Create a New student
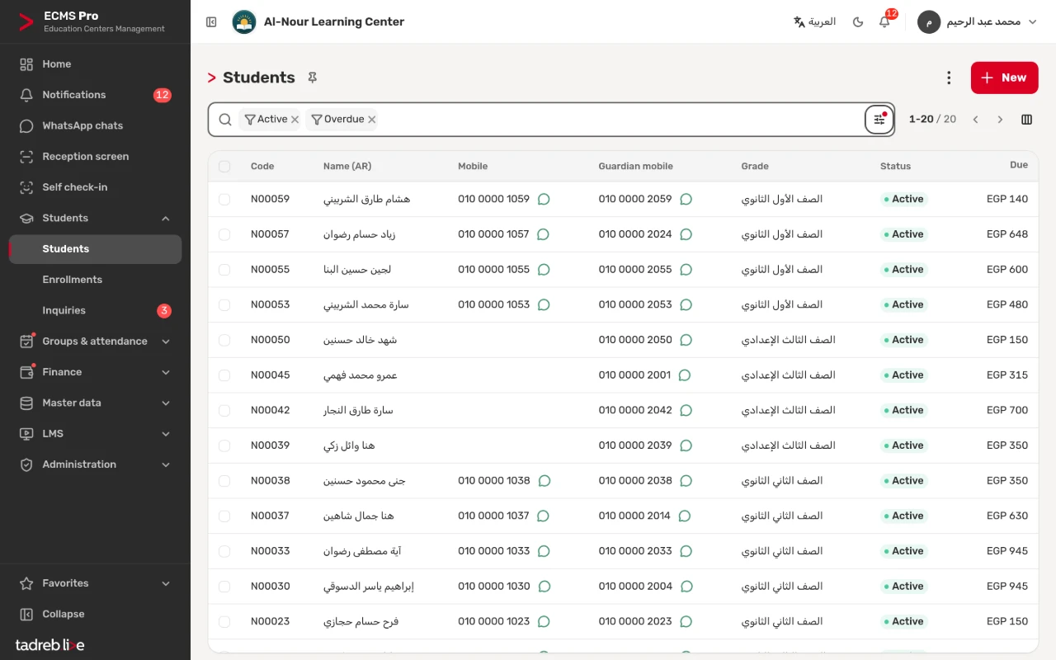 point(1004,78)
